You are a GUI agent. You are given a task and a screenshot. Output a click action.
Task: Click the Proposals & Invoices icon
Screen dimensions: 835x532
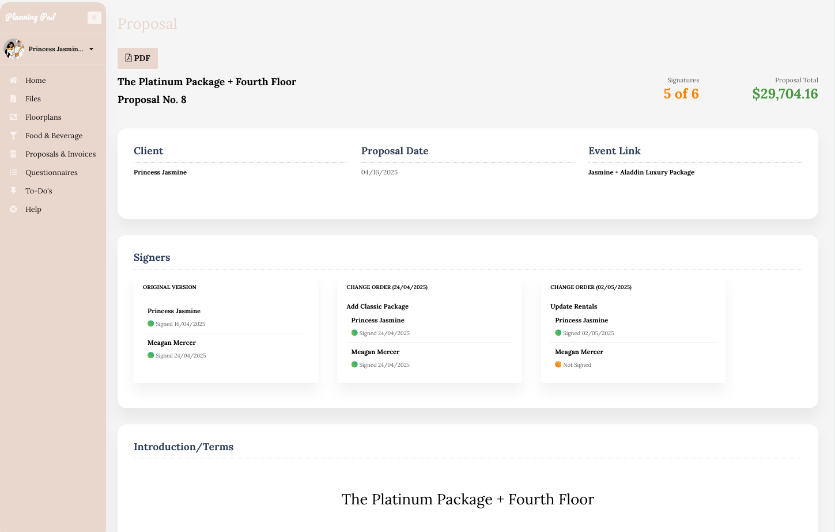pyautogui.click(x=13, y=154)
